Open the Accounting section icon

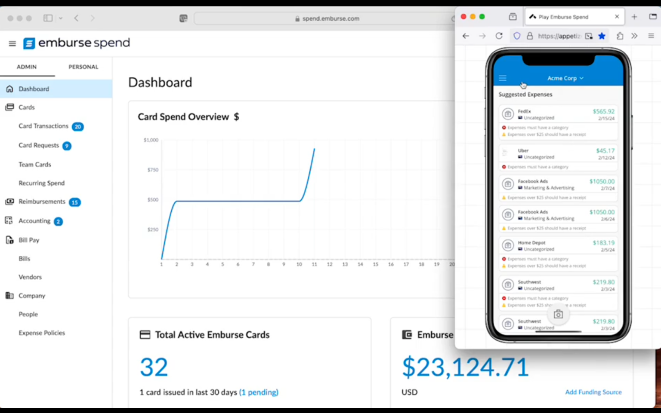click(x=9, y=220)
